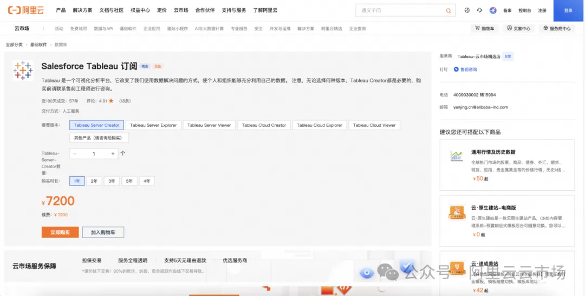This screenshot has width=585, height=296.
Task: Open the 基础软件 marketplace tab
Action: click(x=128, y=28)
